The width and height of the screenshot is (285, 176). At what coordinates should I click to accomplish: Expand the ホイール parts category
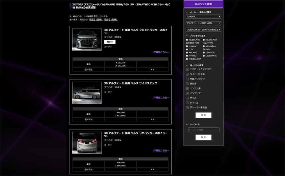[187, 103]
